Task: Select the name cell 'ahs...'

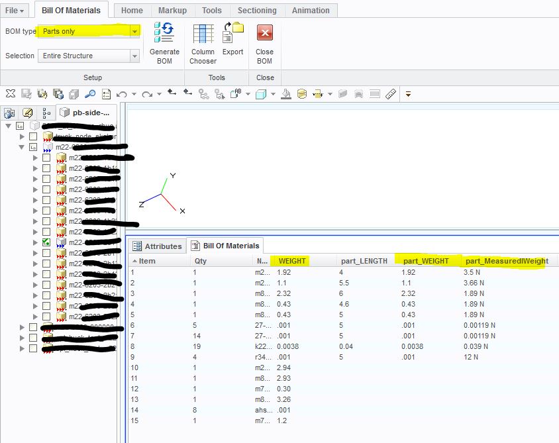Action: click(x=264, y=410)
